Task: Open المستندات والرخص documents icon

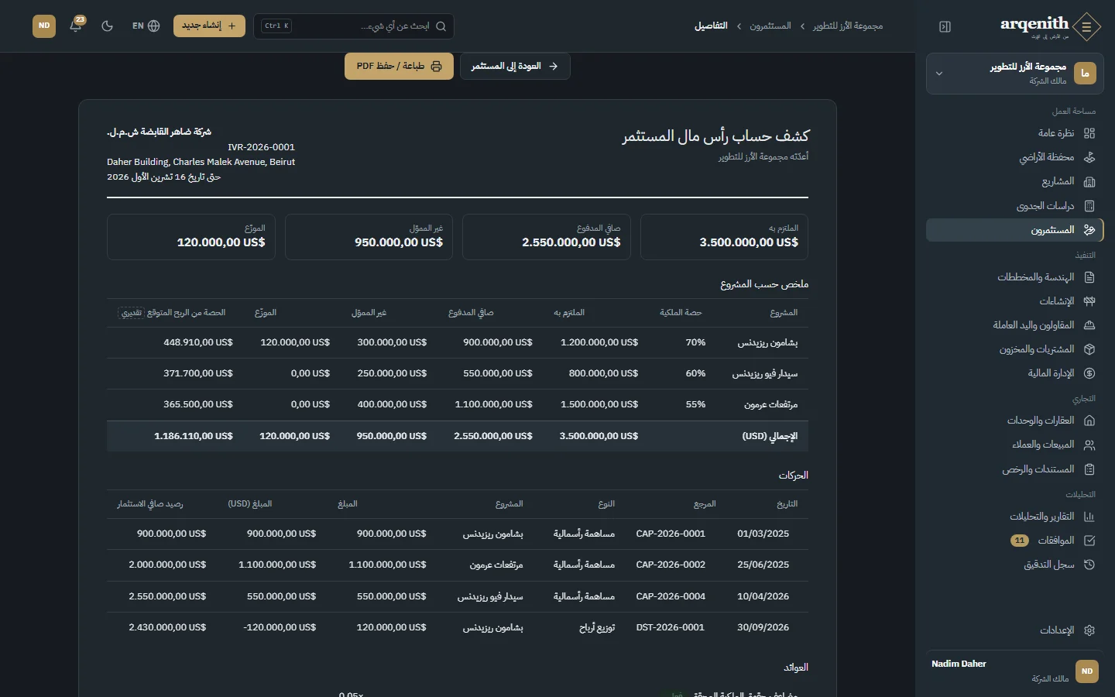Action: (x=1089, y=469)
